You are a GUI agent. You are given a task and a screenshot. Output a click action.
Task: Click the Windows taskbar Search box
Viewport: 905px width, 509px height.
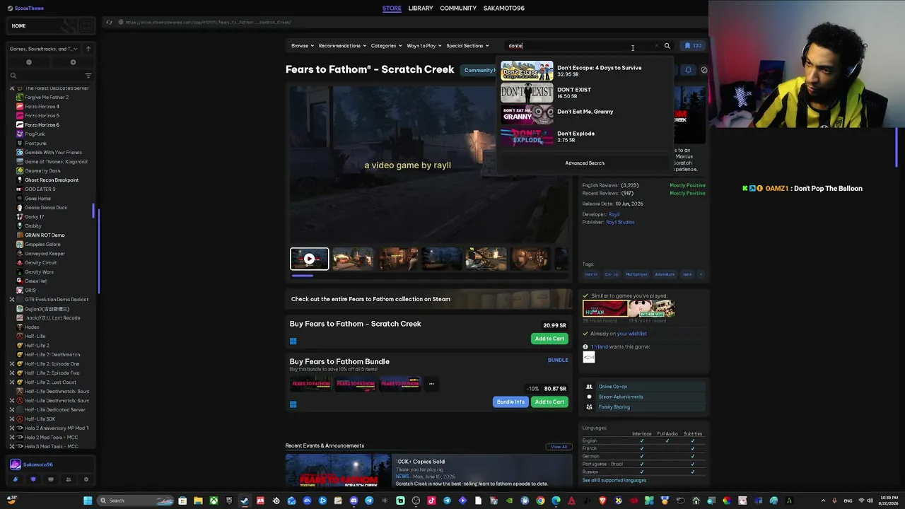tap(136, 501)
